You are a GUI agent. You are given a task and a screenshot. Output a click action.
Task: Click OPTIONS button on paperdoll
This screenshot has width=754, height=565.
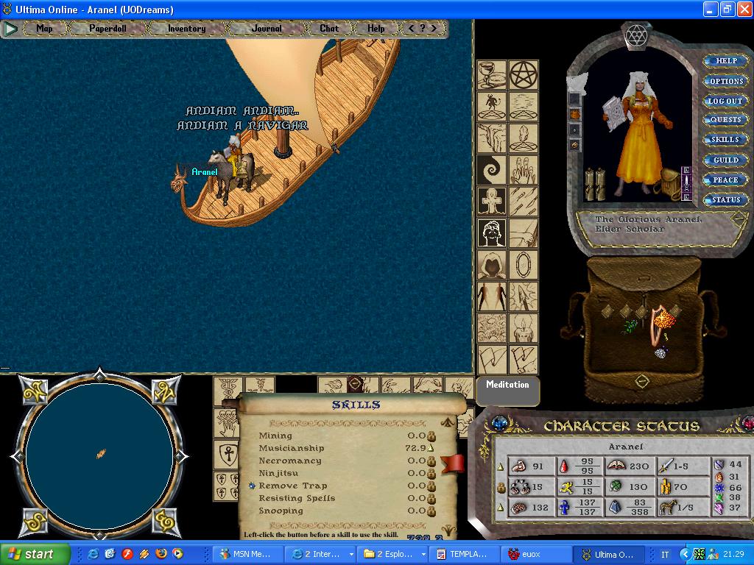tap(726, 81)
